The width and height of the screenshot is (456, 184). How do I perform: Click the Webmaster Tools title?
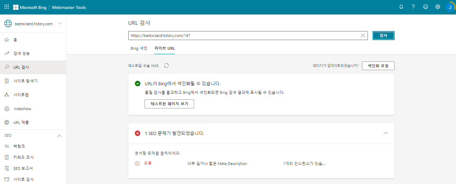pos(69,7)
